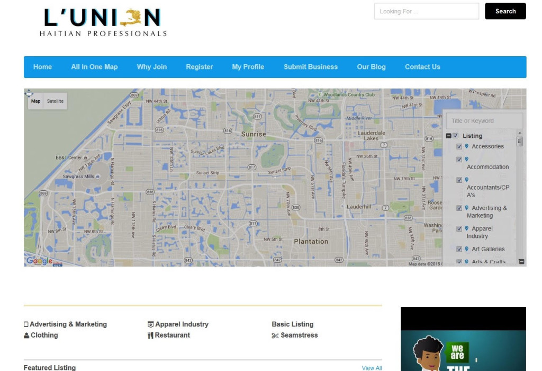Click the Apparel Industry category icon
The image size is (542, 371).
click(150, 324)
